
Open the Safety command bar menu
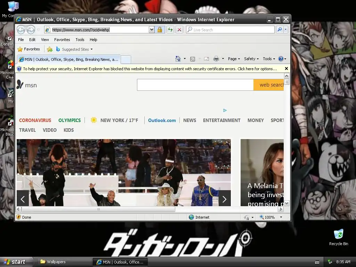pos(251,59)
